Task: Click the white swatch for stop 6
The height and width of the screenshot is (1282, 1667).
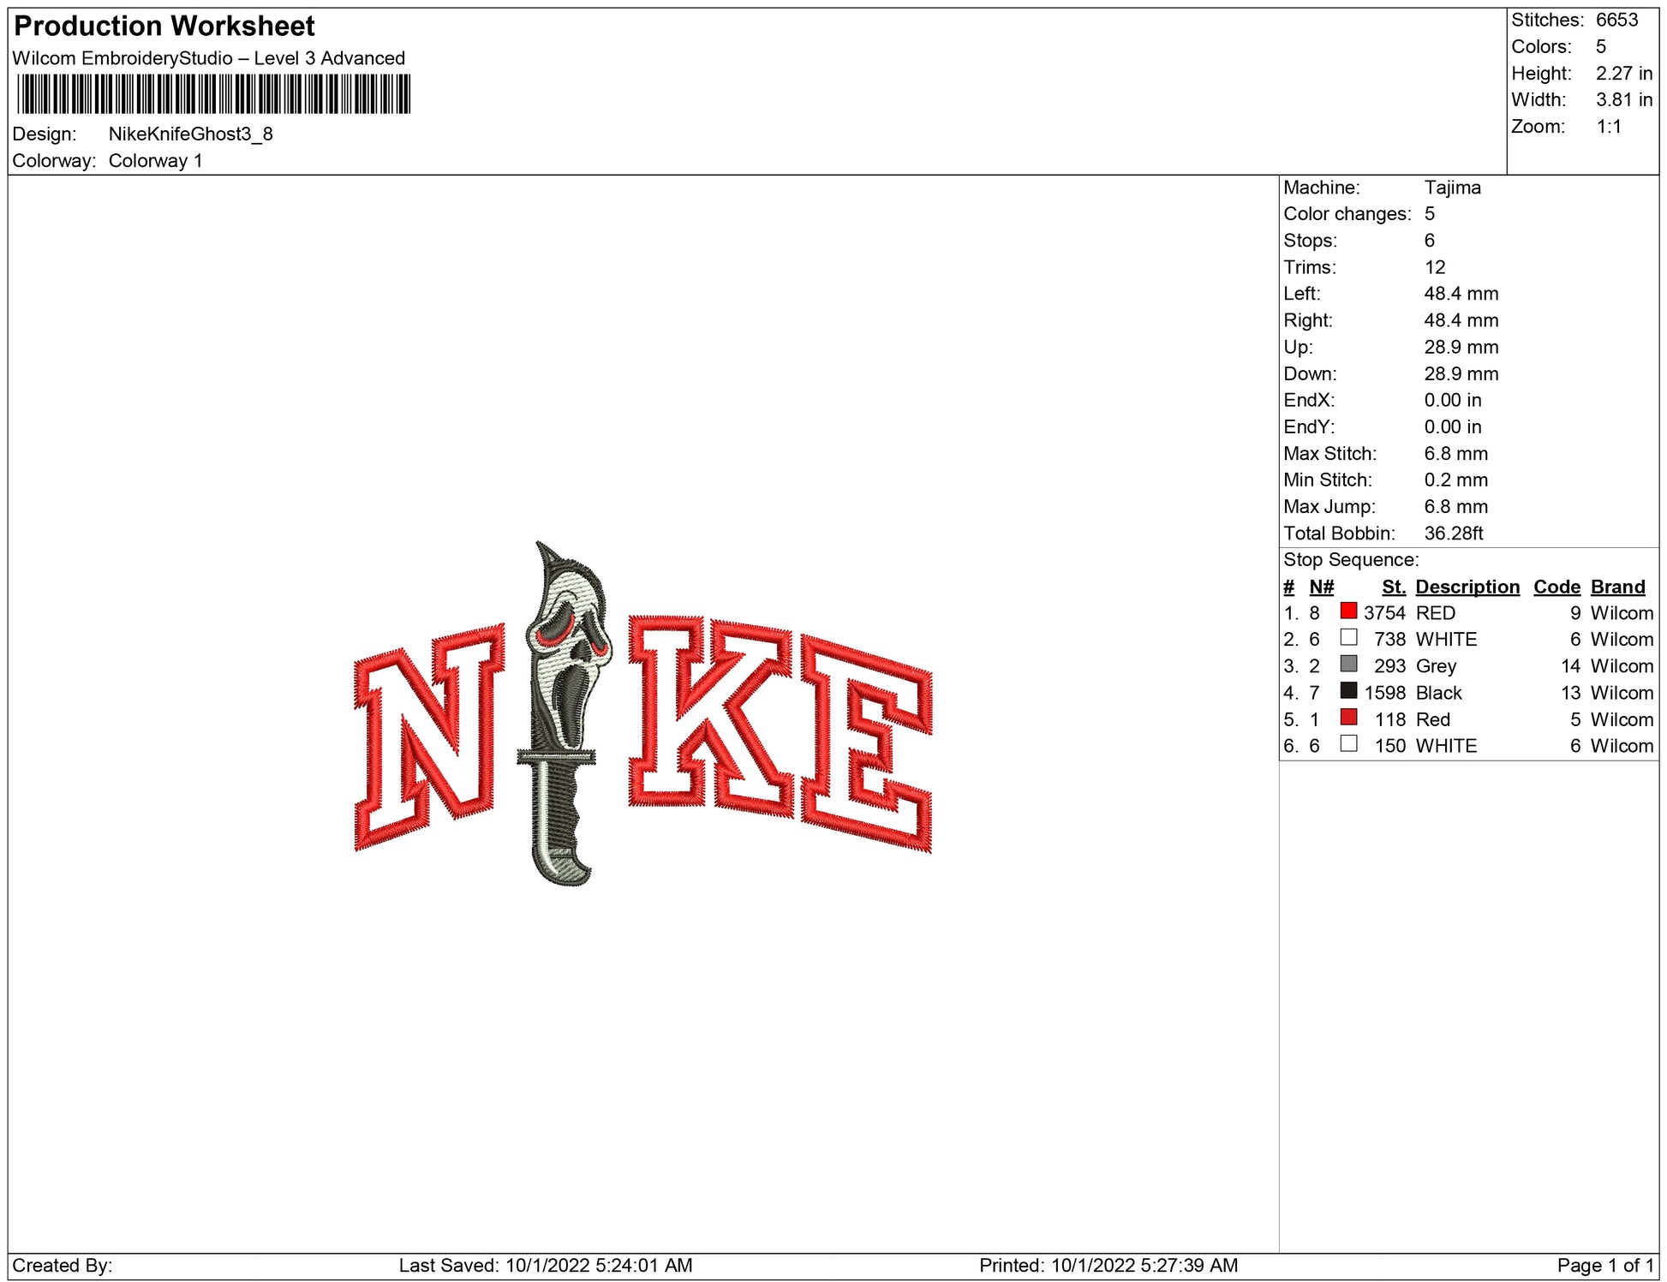Action: point(1348,744)
